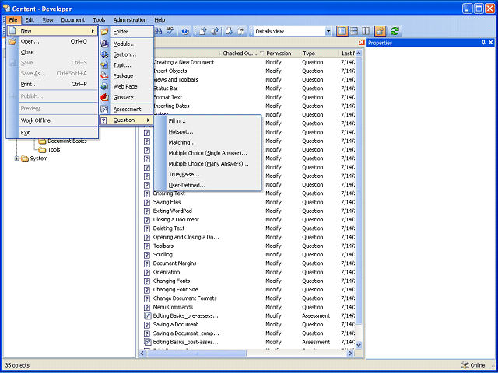The width and height of the screenshot is (498, 373).
Task: Click the 35 objects status text
Action: 17,365
